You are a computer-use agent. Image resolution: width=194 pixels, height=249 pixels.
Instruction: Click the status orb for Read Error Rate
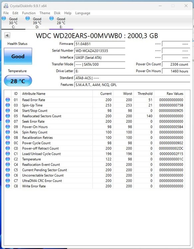8,100
